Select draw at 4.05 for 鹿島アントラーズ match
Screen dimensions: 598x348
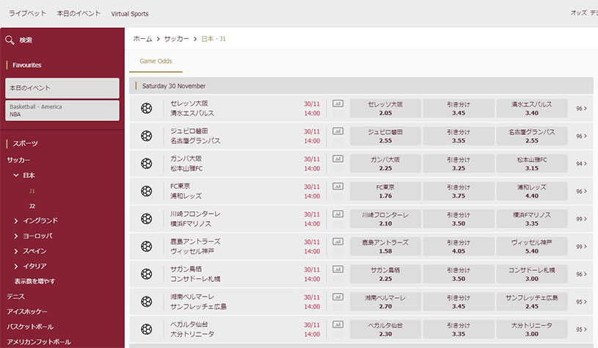[459, 247]
